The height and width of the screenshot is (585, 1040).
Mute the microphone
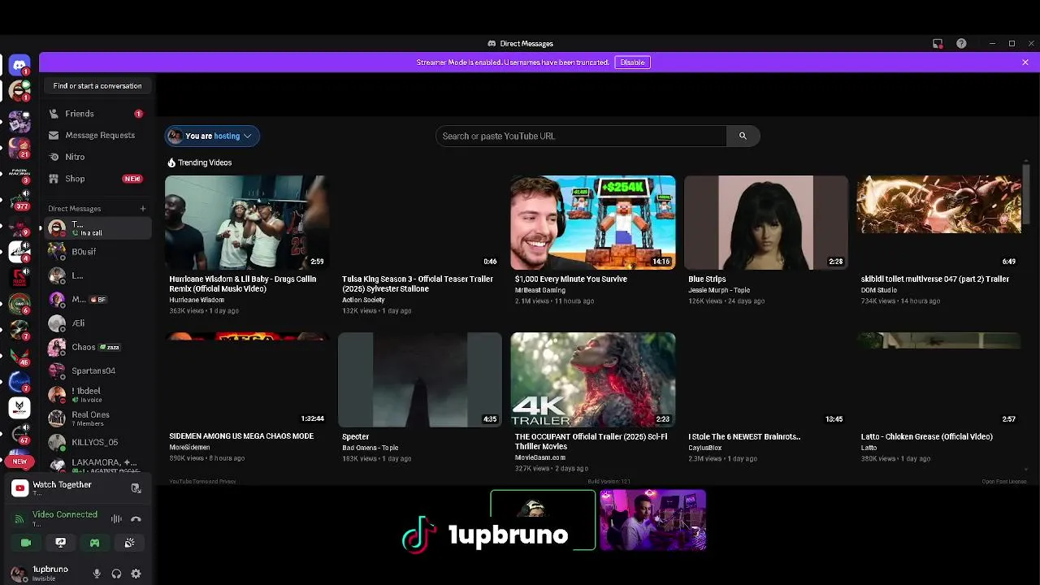(97, 574)
